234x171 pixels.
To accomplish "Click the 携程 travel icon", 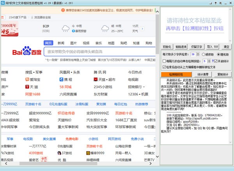I will pyautogui.click(x=61, y=79).
